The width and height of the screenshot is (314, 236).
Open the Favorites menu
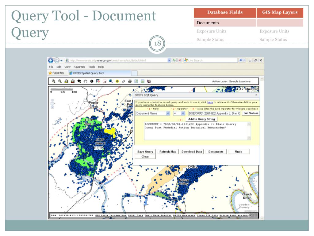79,67
